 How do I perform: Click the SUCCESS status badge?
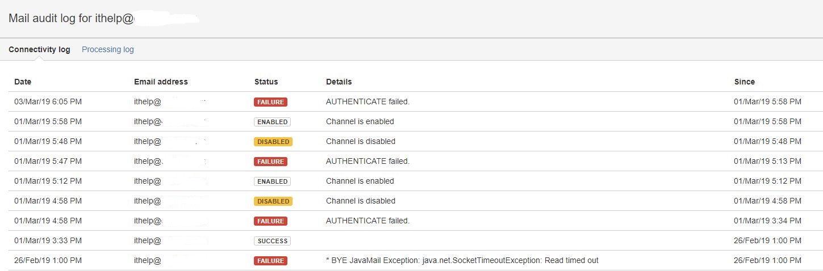[x=272, y=241]
